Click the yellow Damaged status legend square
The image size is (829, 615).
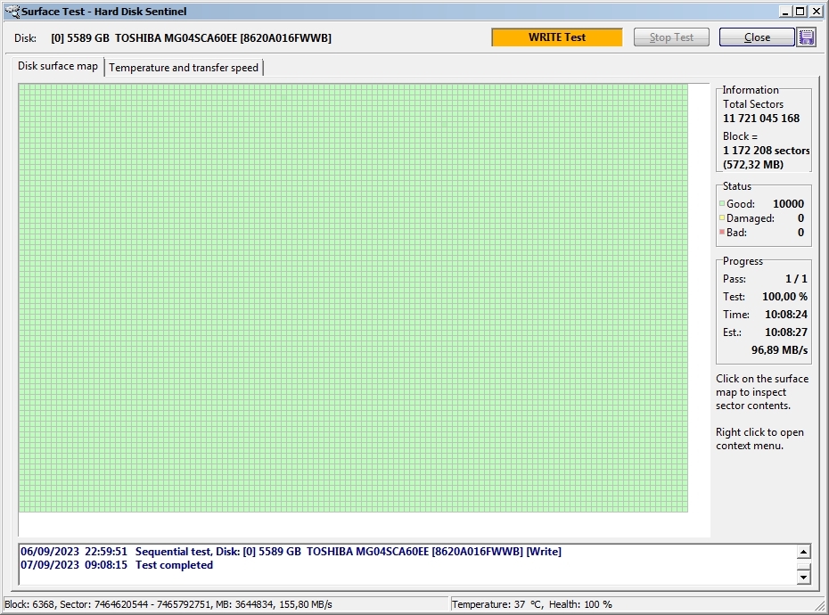(722, 218)
